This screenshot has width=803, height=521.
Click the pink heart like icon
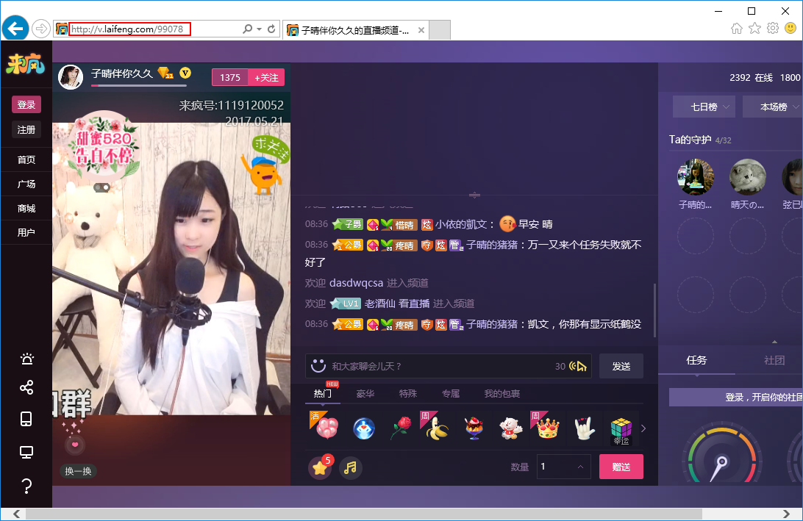tap(75, 445)
